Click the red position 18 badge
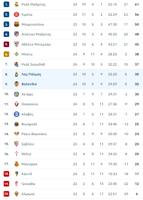The width and height of the screenshot is (143, 200). point(6,174)
